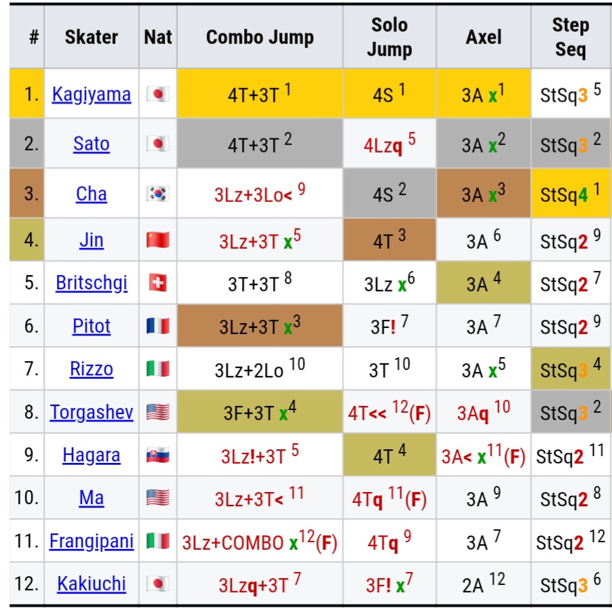
Task: Click the Italian flag beside Rizzo
Action: [158, 369]
